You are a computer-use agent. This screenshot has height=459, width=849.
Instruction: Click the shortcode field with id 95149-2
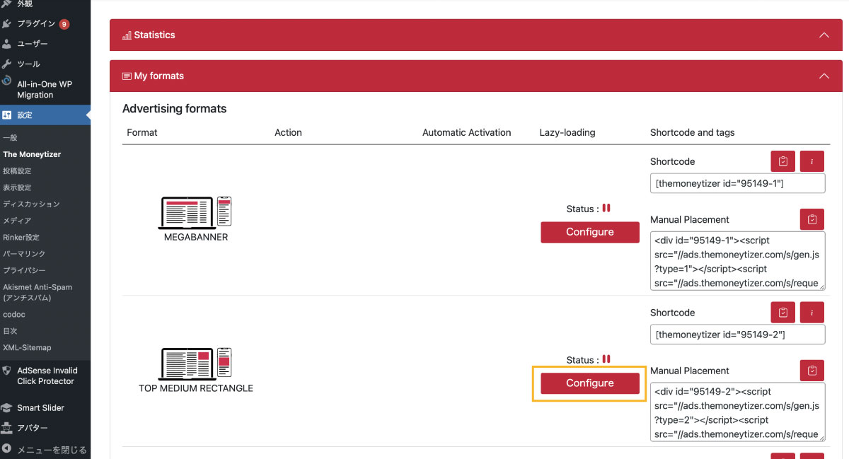point(738,335)
